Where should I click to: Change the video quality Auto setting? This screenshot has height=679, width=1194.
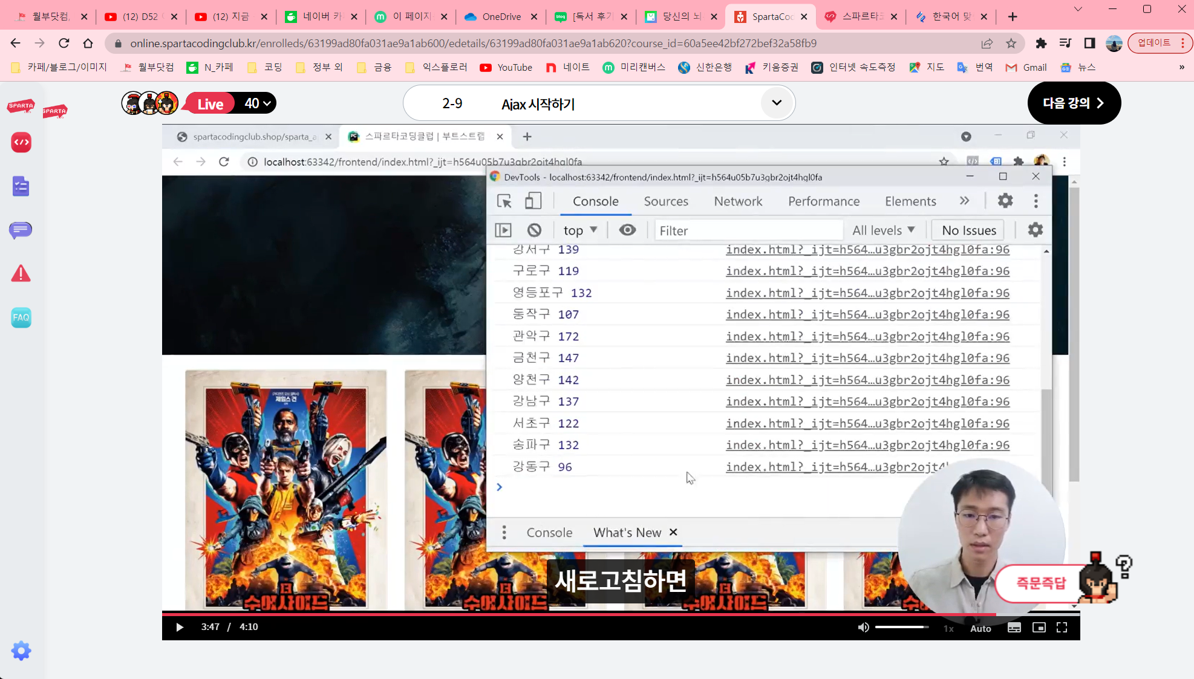[x=980, y=628]
